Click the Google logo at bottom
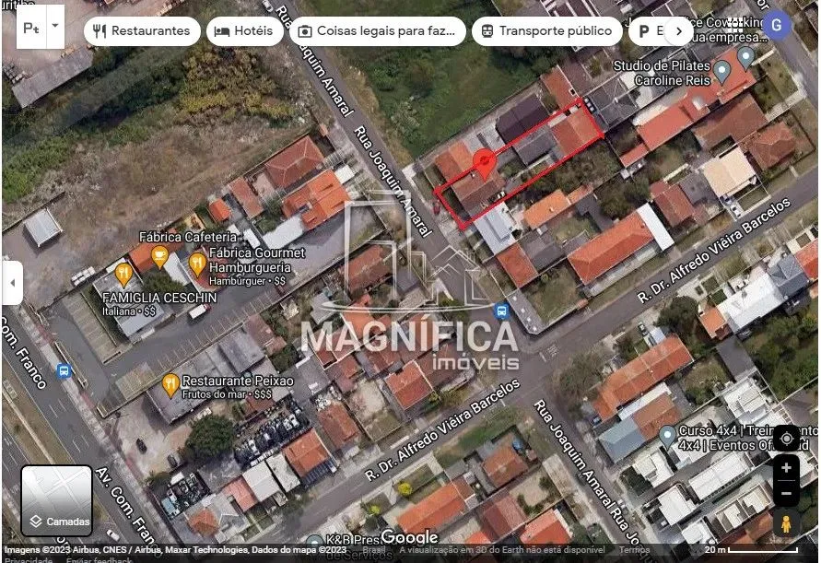821x563 pixels. 409,537
